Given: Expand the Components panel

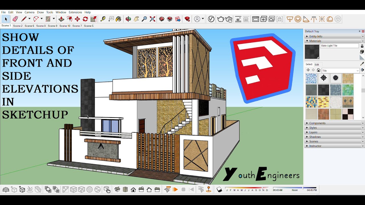Looking at the screenshot, I should pyautogui.click(x=334, y=123).
